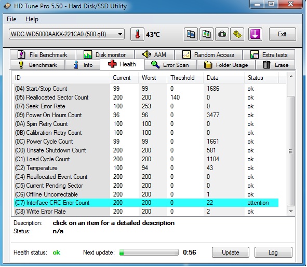Open the Help menu
Viewport: 307px width, 267px height.
[32, 19]
